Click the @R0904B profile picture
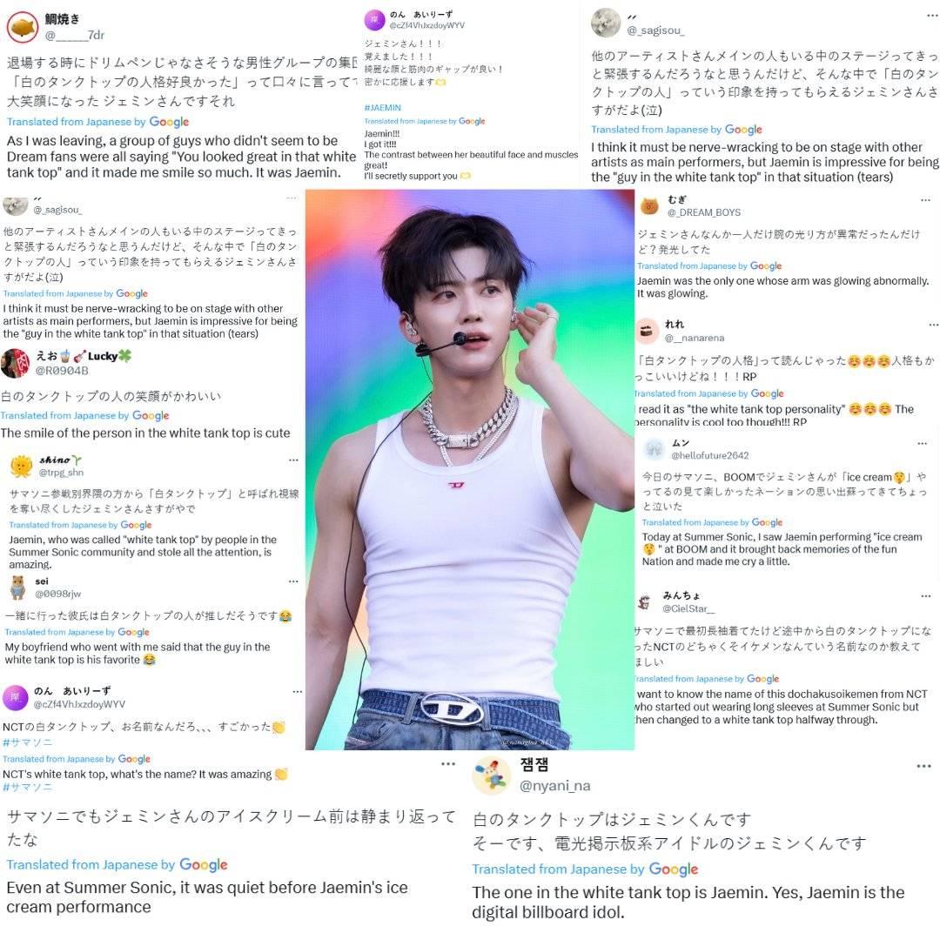 click(x=15, y=363)
